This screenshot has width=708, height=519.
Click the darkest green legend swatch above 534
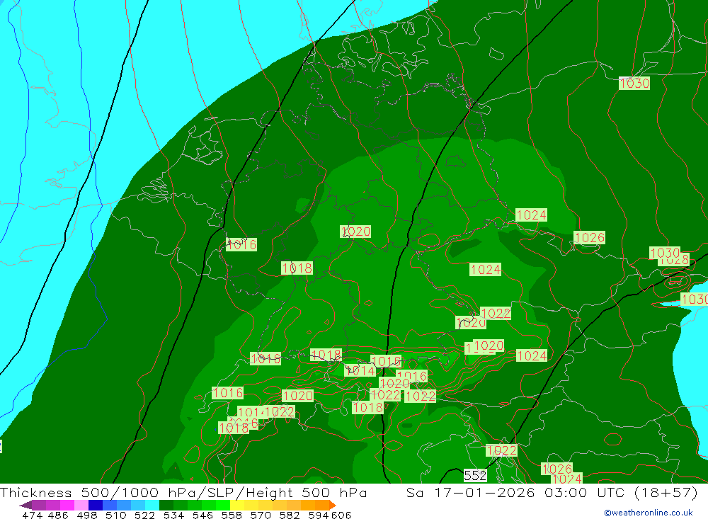coord(166,505)
